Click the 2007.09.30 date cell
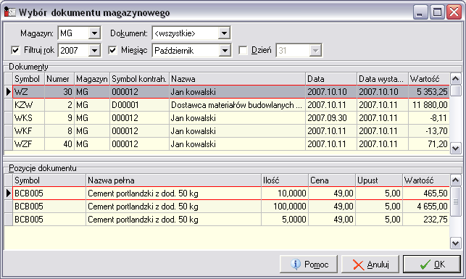466x279 pixels. 331,118
